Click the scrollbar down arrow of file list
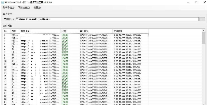 203,104
